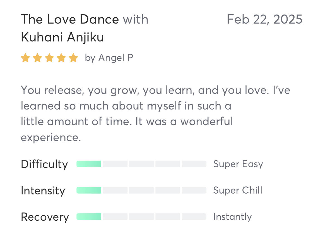Click the third gold rating star
Viewport: 323px width, 238px height.
[49, 58]
